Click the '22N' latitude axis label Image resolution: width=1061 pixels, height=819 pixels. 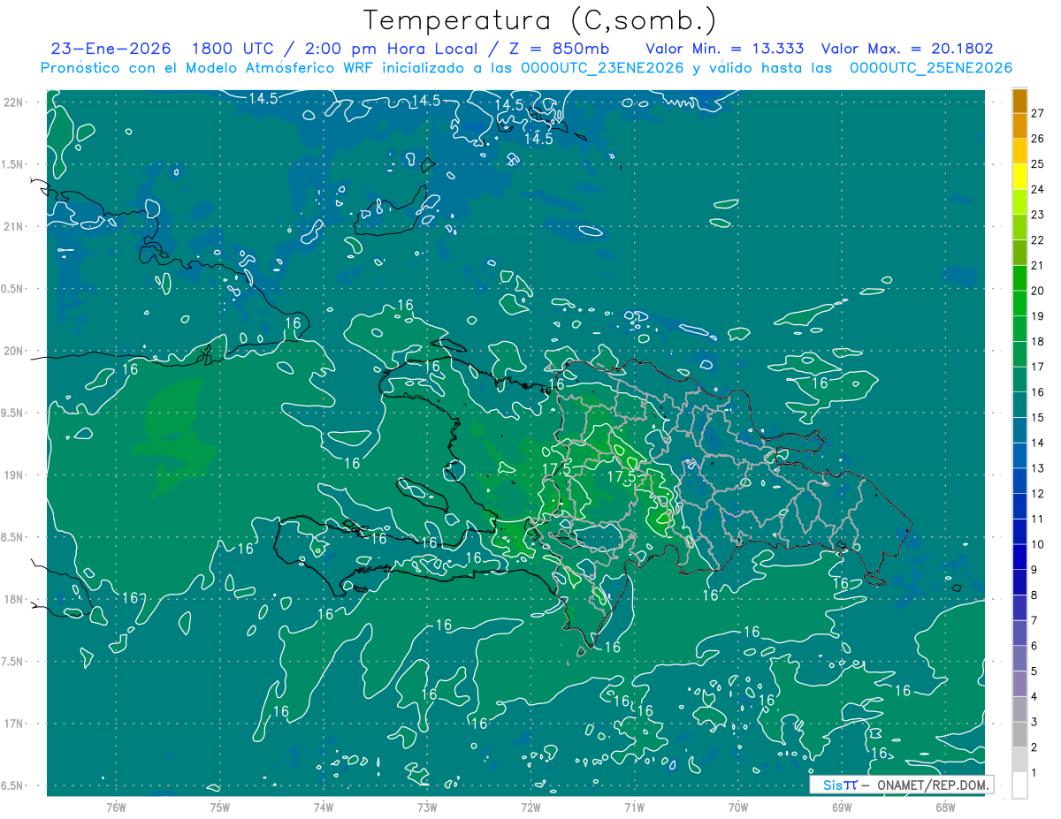tap(13, 102)
